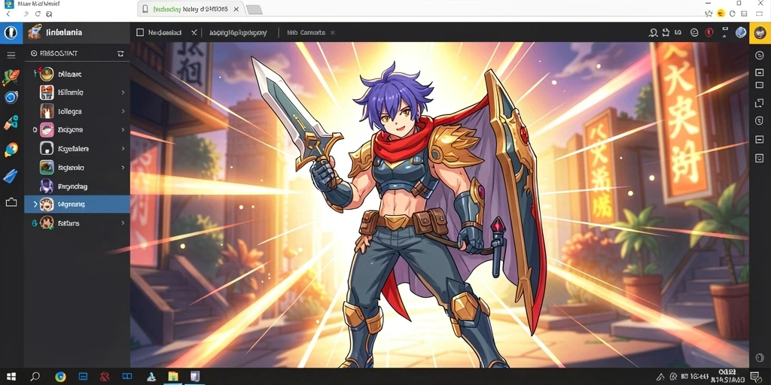Click the blue globe icon in top toolbar
Viewport: 771px width, 385px height.
coord(741,32)
